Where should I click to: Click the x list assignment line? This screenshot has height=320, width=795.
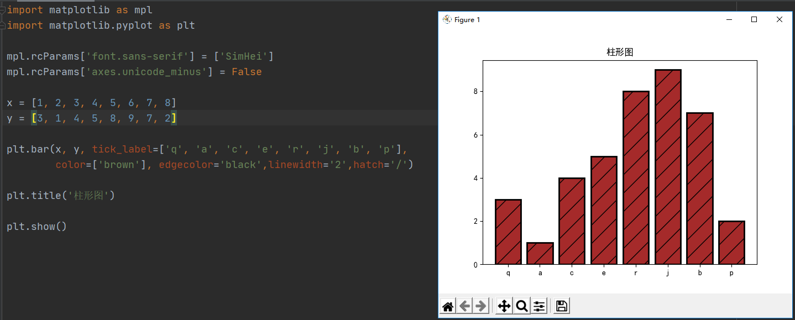pos(92,103)
